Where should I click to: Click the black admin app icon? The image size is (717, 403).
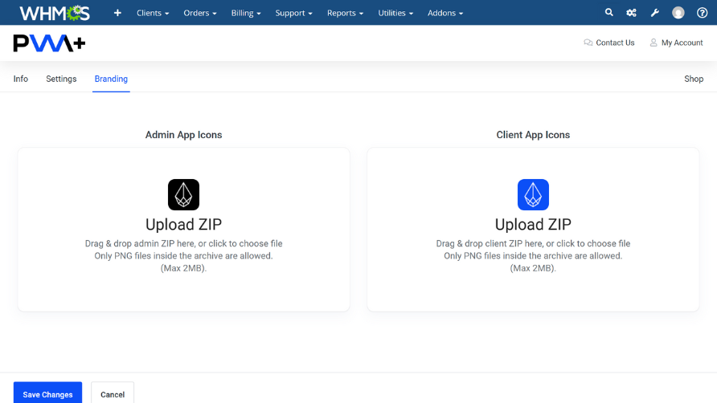[183, 195]
